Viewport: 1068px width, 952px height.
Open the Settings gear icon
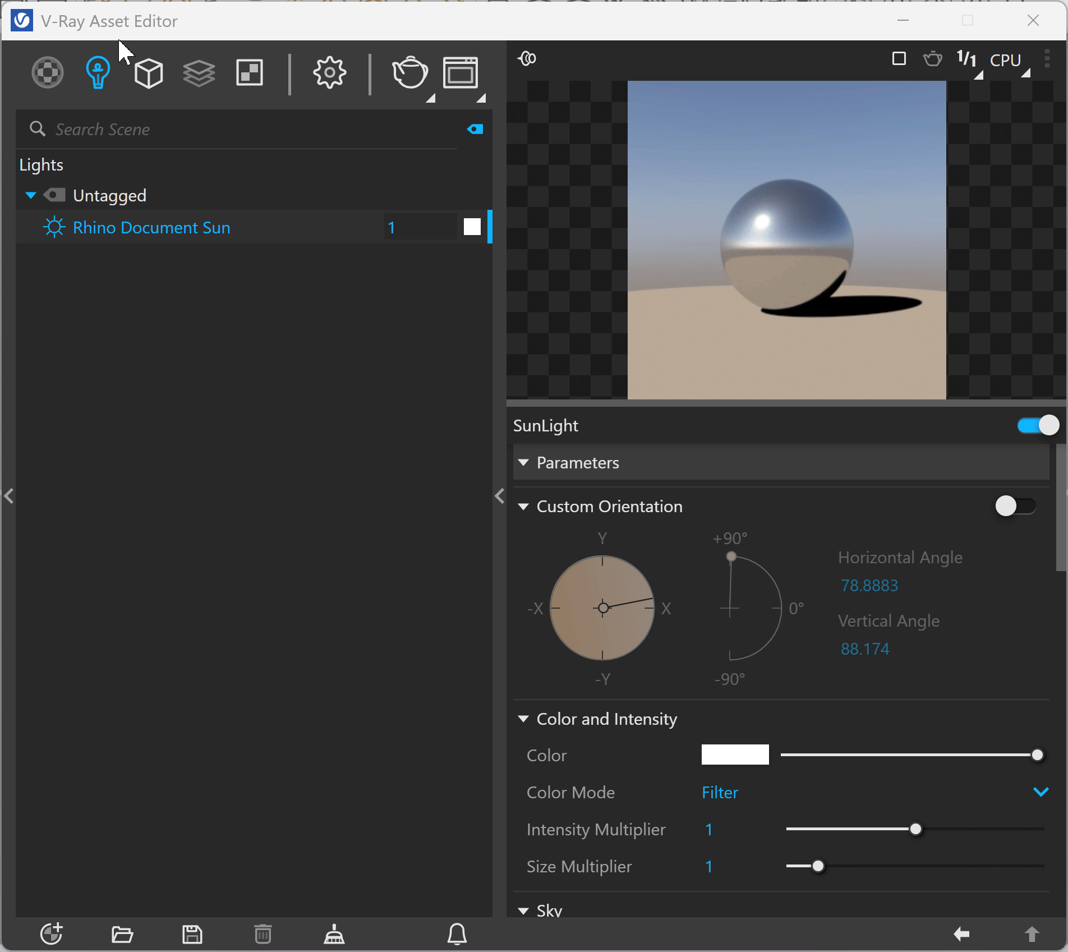[329, 73]
